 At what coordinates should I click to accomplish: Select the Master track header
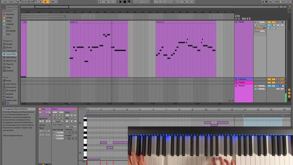pyautogui.click(x=244, y=86)
